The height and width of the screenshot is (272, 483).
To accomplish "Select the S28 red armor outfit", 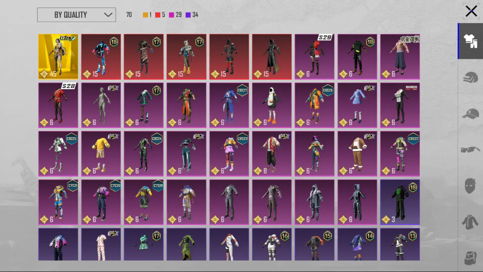I will click(58, 105).
